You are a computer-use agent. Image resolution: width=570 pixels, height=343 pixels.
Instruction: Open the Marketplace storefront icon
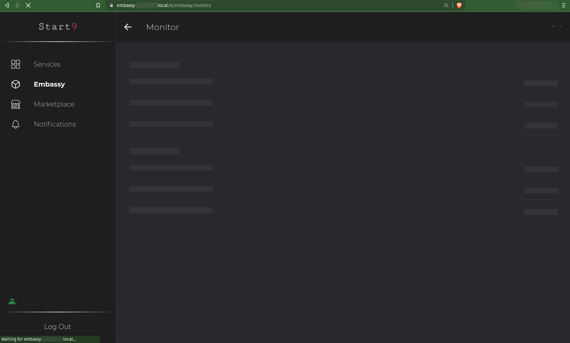15,104
